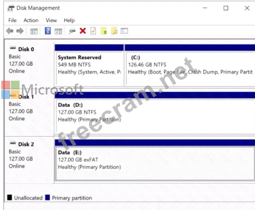This screenshot has width=255, height=210.
Task: Select the Data (D:) NTFS partition
Action: coord(154,112)
